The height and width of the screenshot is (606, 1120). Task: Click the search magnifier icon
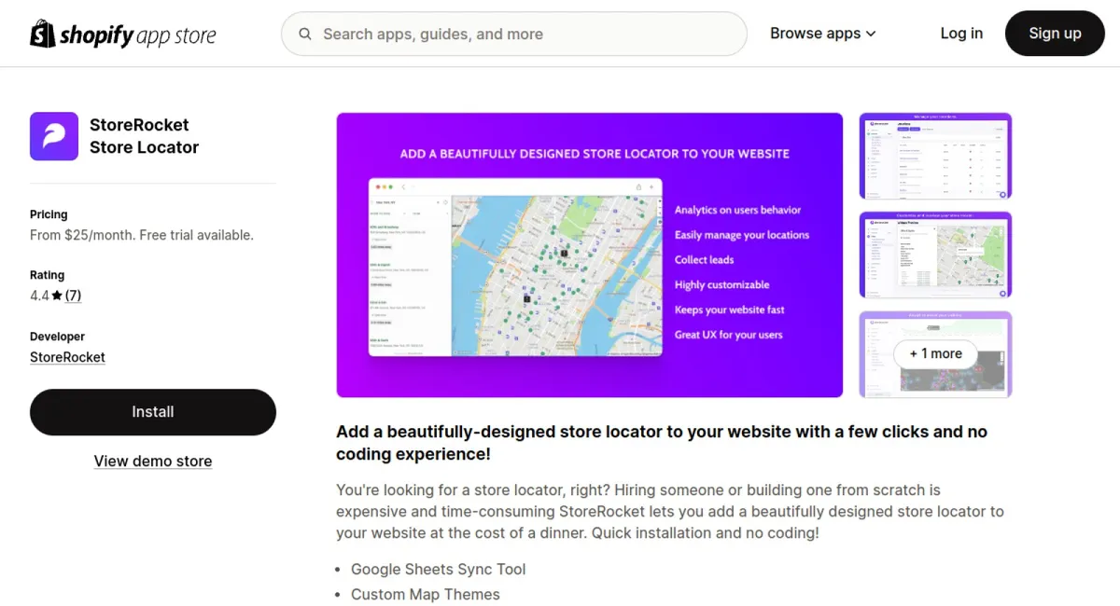pyautogui.click(x=305, y=34)
